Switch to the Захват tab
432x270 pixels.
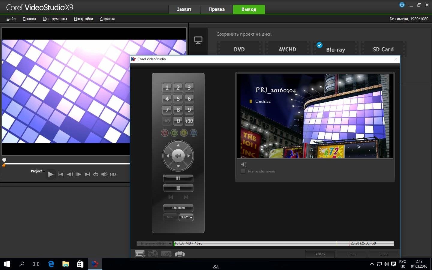click(x=184, y=9)
